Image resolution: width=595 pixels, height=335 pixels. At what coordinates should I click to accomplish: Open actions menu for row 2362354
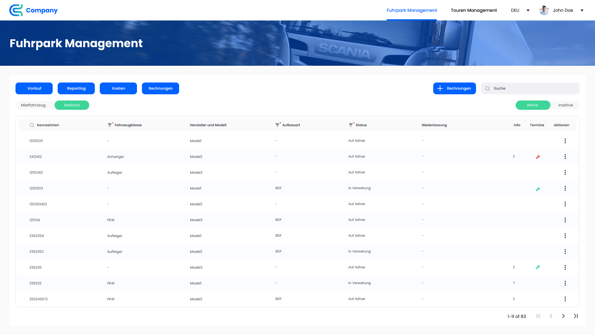point(565,236)
